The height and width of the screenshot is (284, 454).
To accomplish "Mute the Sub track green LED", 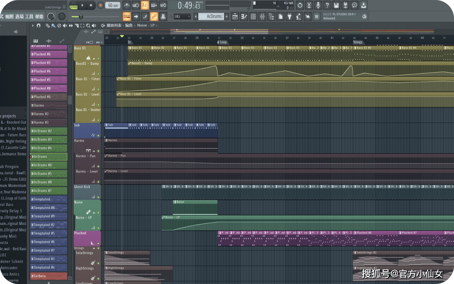I will (98, 135).
